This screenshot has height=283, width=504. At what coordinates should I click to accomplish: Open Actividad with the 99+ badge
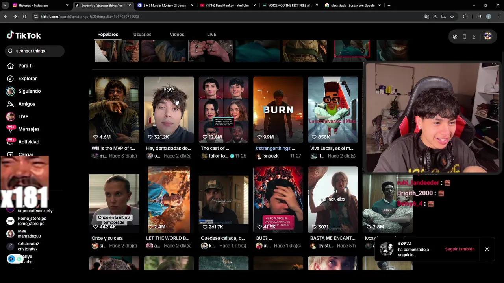click(x=23, y=142)
